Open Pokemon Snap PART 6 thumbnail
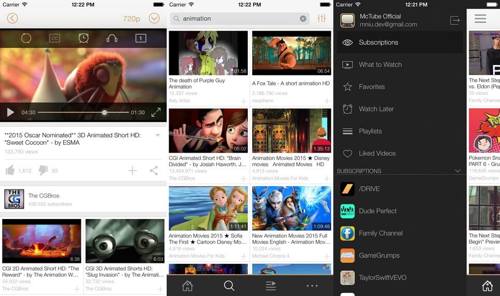This screenshot has height=296, width=500. (x=484, y=130)
